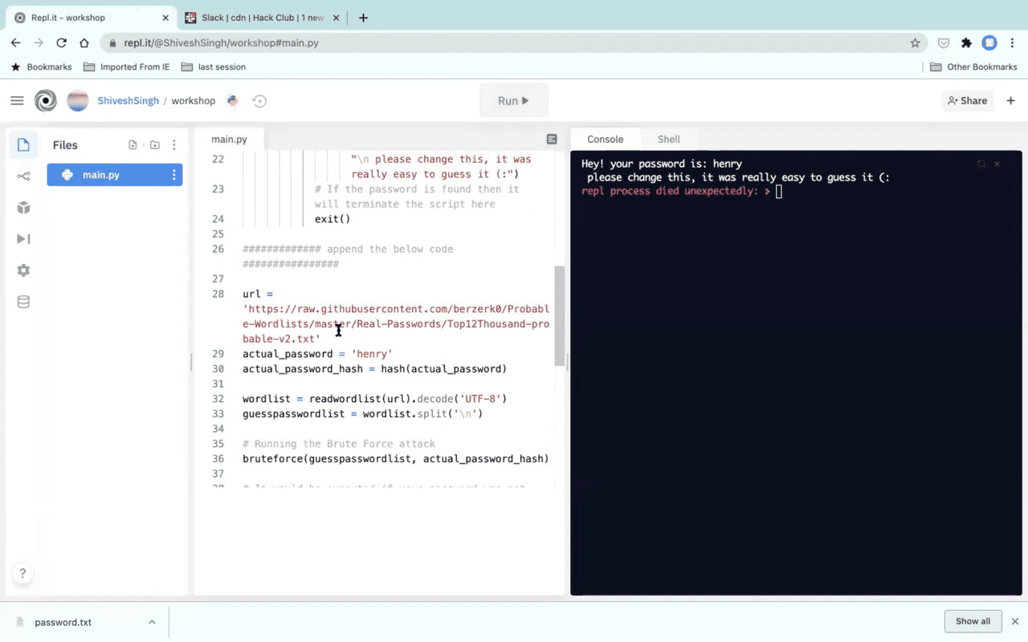
Task: Click line number 33 in the gutter
Action: pyautogui.click(x=218, y=414)
